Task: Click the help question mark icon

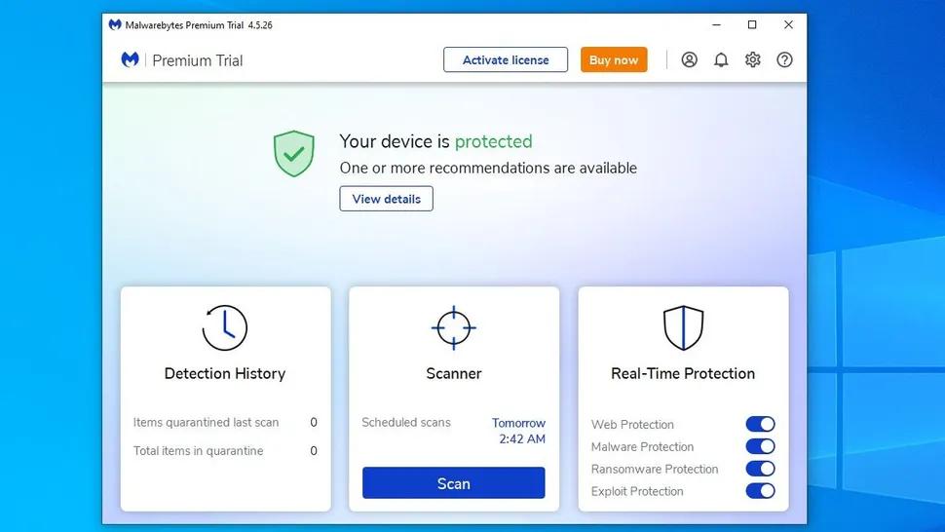Action: click(x=784, y=60)
